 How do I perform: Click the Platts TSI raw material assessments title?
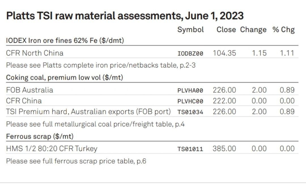[125, 16]
